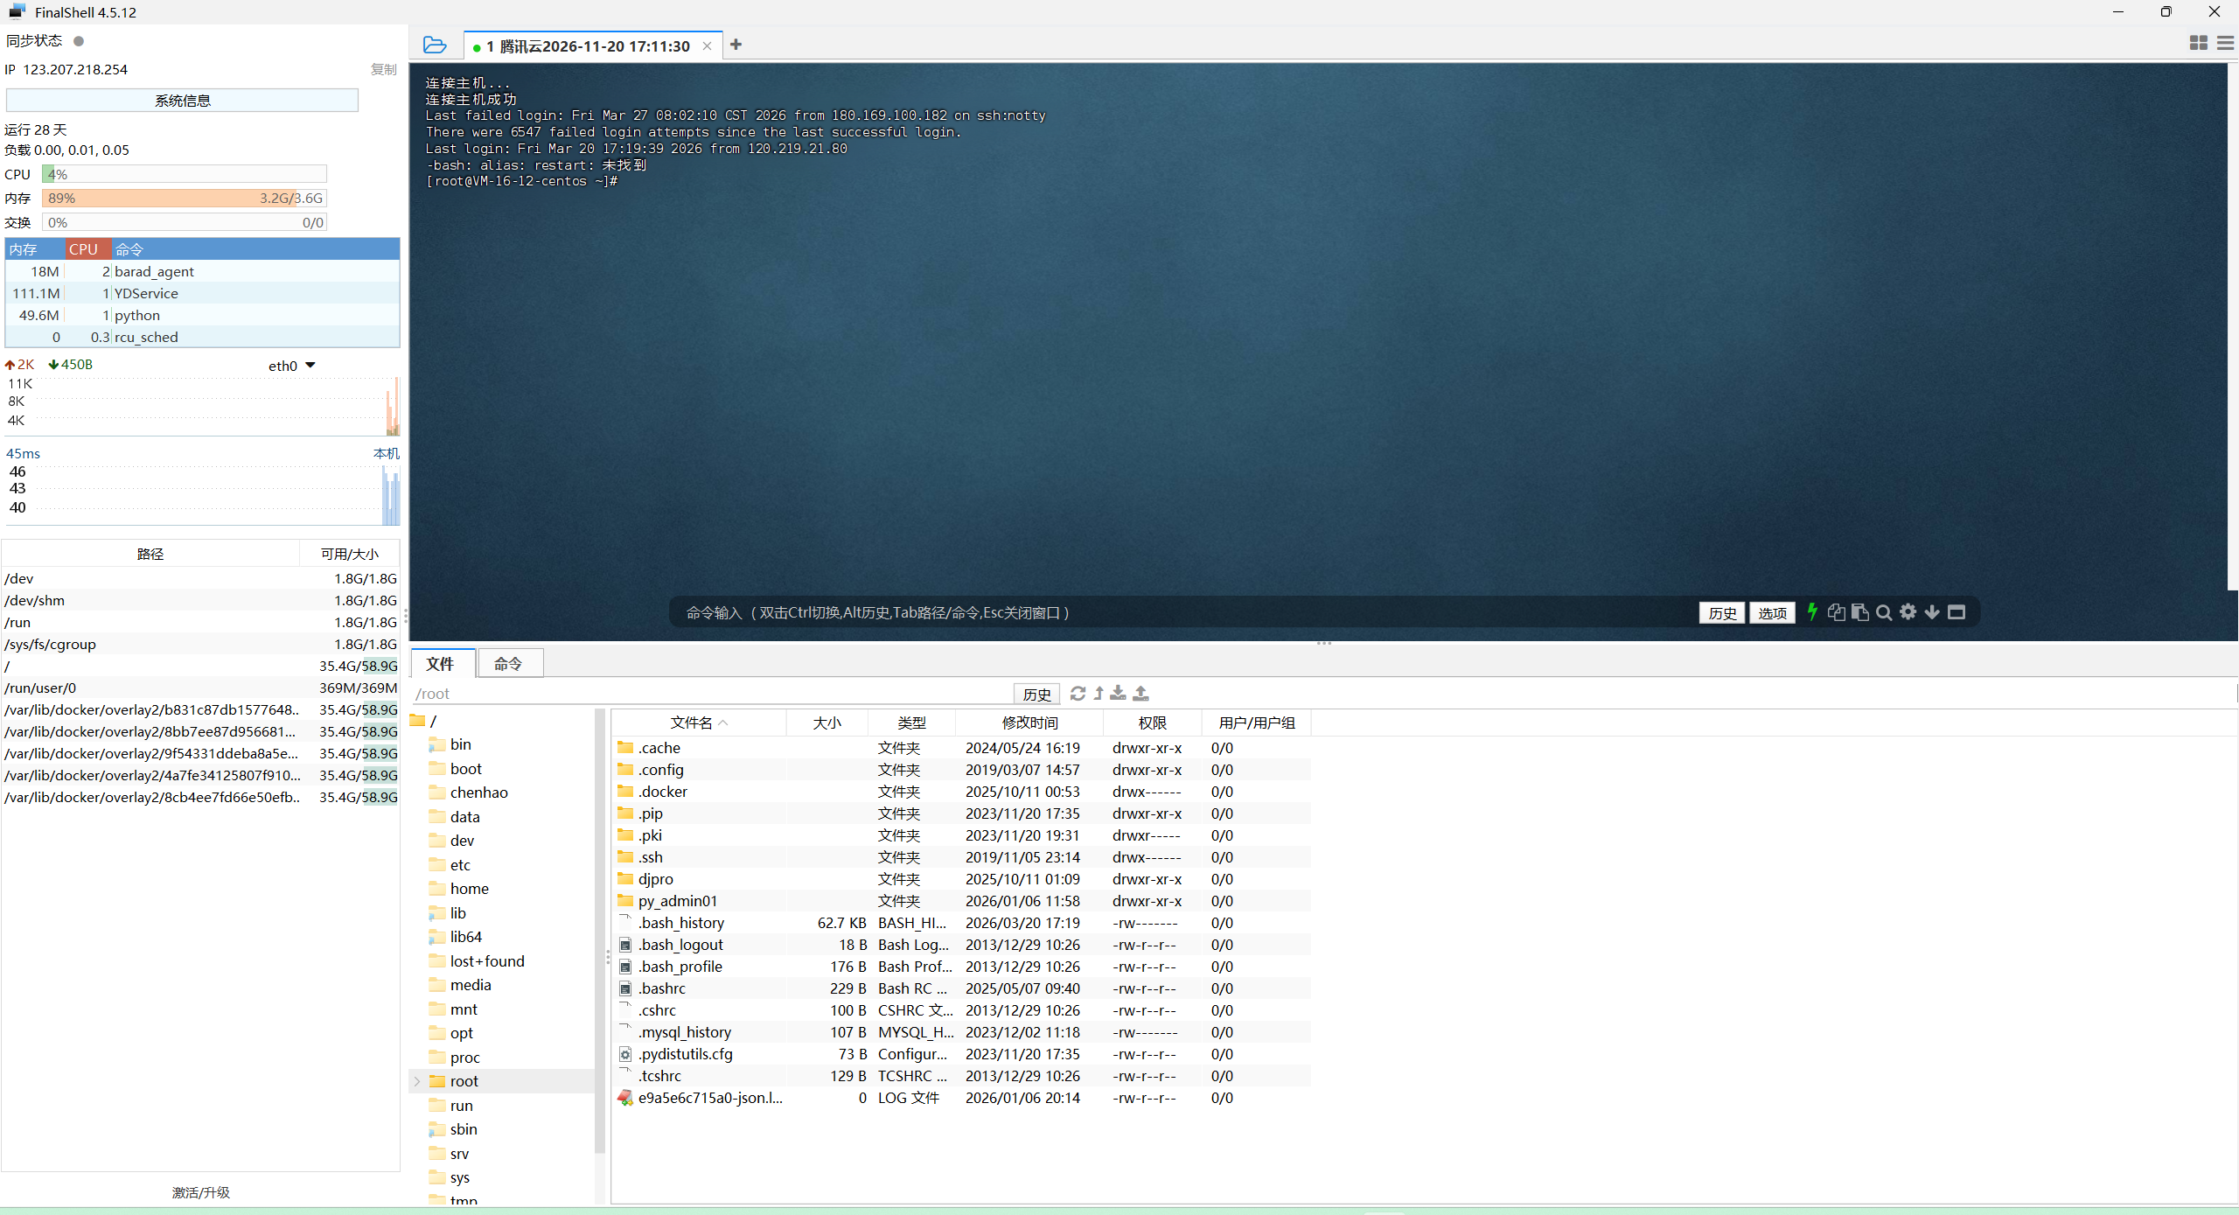Click the terminal search magnifier icon
The height and width of the screenshot is (1215, 2239).
[x=1884, y=612]
